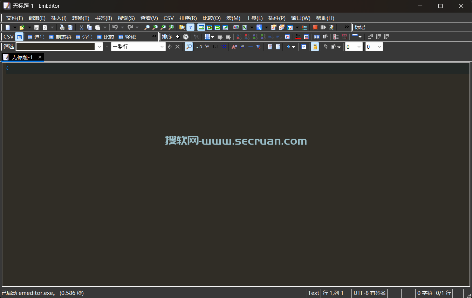Click the Copy icon
472x298 pixels.
[89, 27]
